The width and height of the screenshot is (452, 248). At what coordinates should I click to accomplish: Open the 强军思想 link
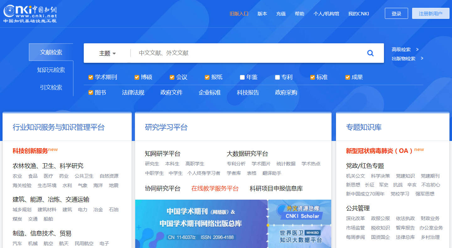coord(425,194)
